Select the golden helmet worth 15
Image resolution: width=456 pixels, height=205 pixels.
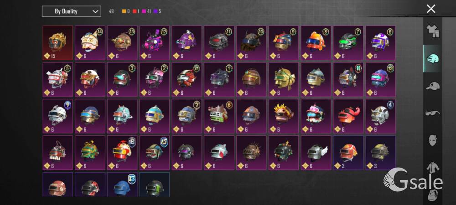coord(57,43)
